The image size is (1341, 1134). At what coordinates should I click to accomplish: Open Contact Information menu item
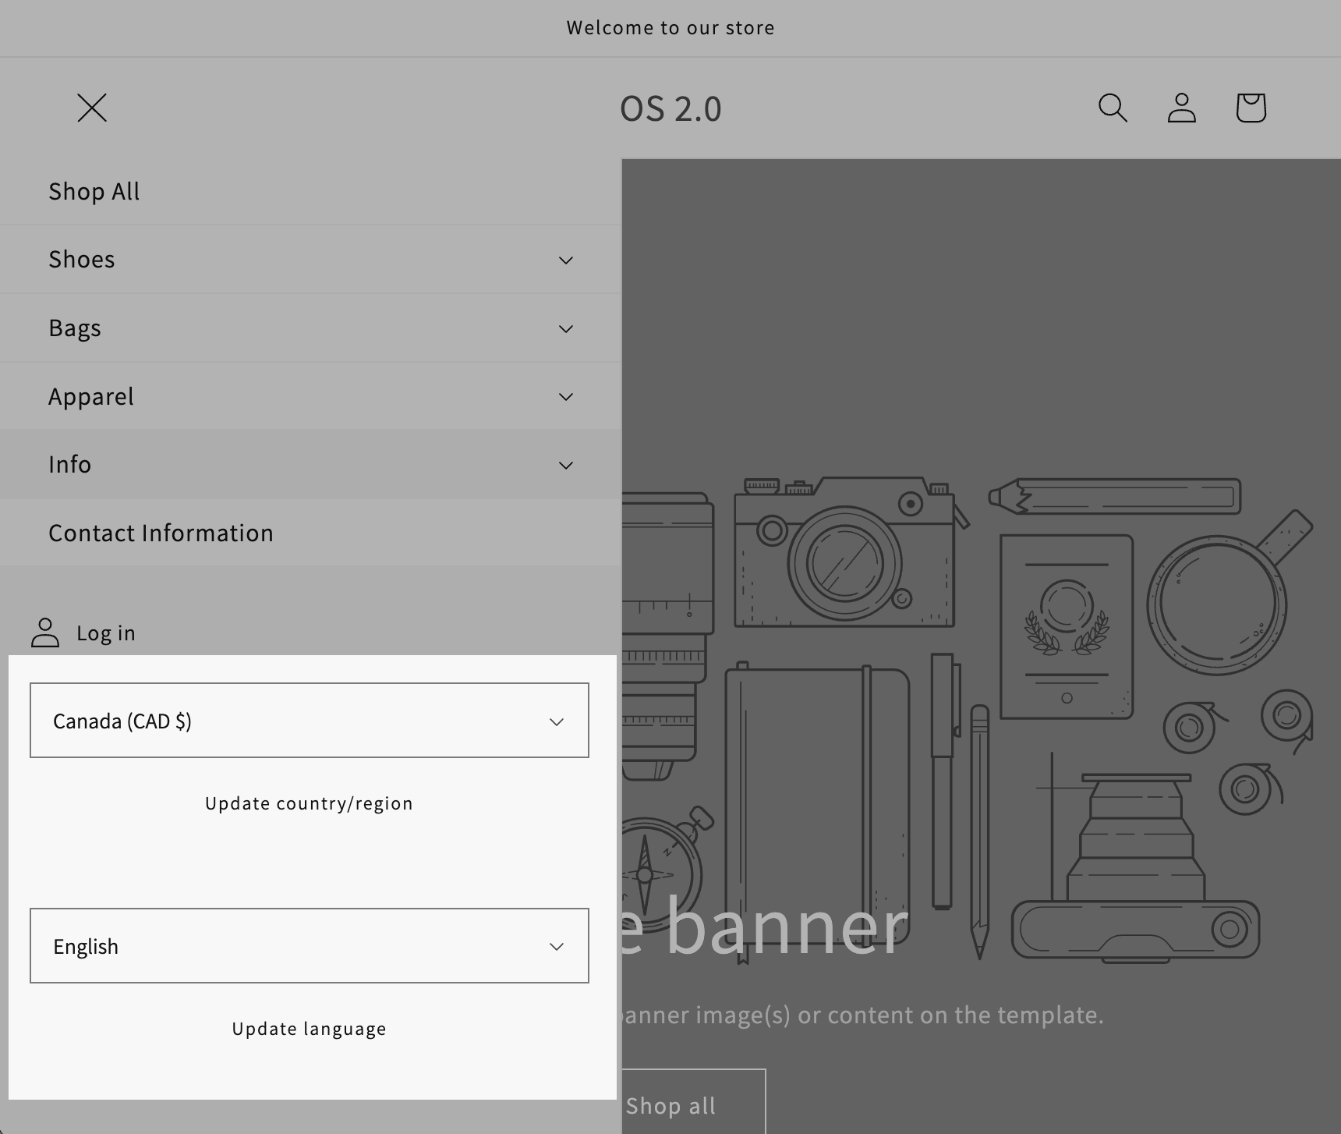point(161,533)
